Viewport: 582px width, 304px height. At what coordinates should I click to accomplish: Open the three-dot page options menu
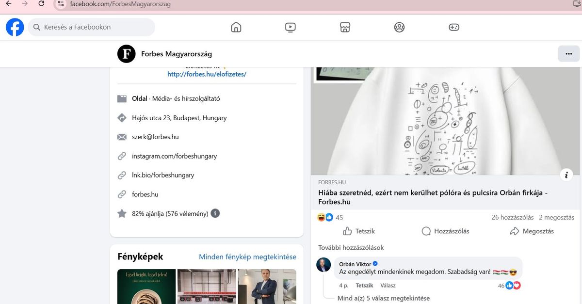pyautogui.click(x=569, y=53)
